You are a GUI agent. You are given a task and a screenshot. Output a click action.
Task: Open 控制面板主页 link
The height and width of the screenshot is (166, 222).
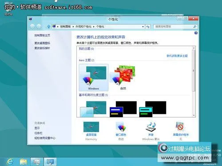pyautogui.click(x=42, y=35)
